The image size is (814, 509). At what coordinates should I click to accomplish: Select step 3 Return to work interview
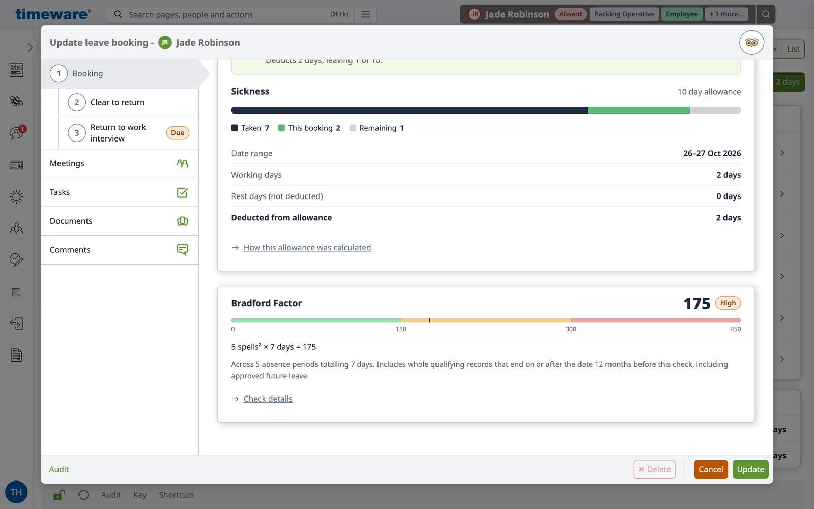[x=128, y=133]
